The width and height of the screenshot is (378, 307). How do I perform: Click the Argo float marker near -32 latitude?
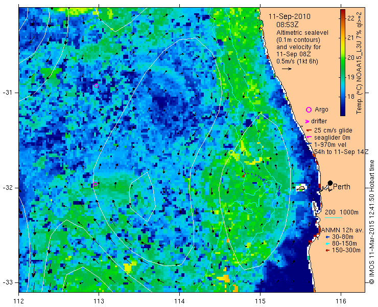(95, 184)
